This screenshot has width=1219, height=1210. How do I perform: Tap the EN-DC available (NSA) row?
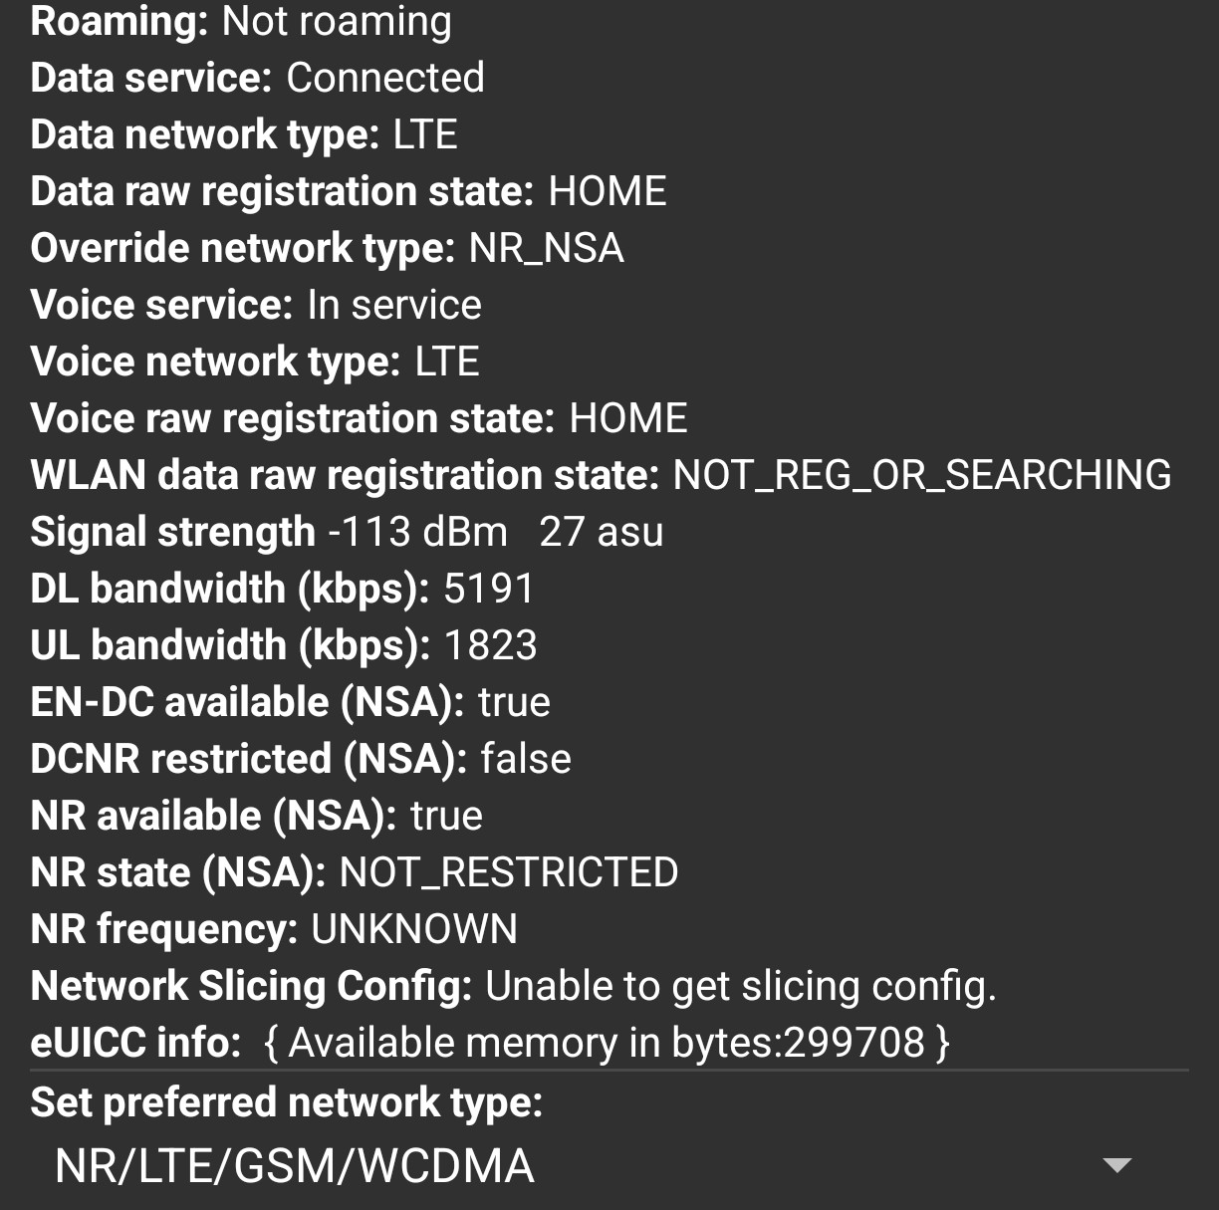(290, 702)
